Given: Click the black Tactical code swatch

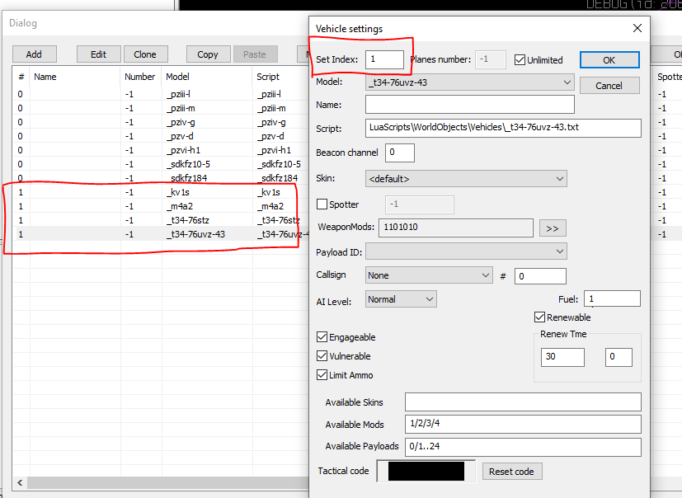Looking at the screenshot, I should [426, 472].
